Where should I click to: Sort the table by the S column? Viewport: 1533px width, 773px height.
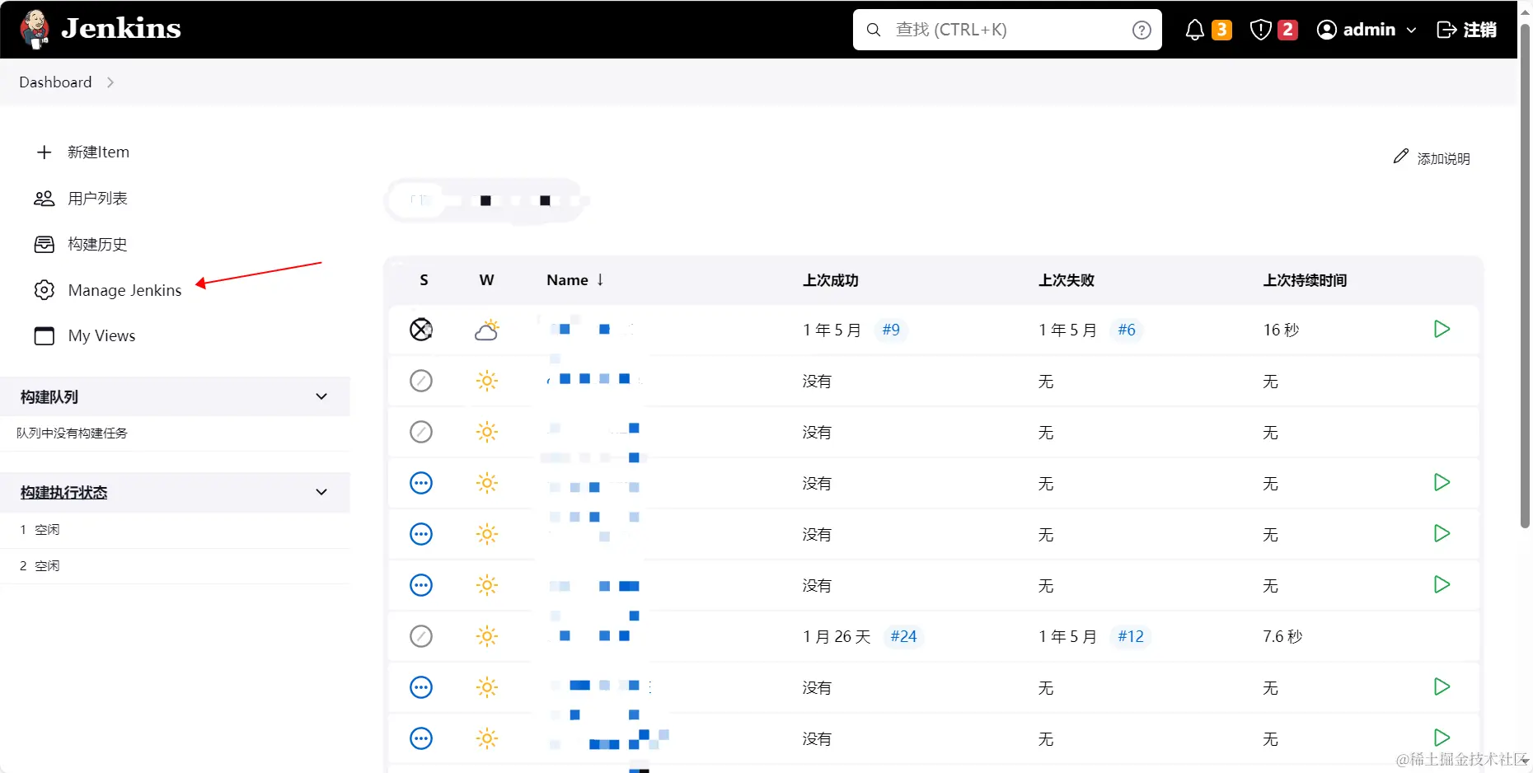click(x=424, y=280)
